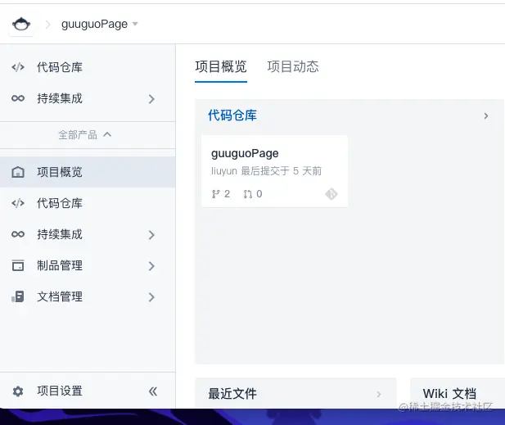Open top 代码仓库 sidebar entry
This screenshot has width=505, height=425.
(x=60, y=67)
